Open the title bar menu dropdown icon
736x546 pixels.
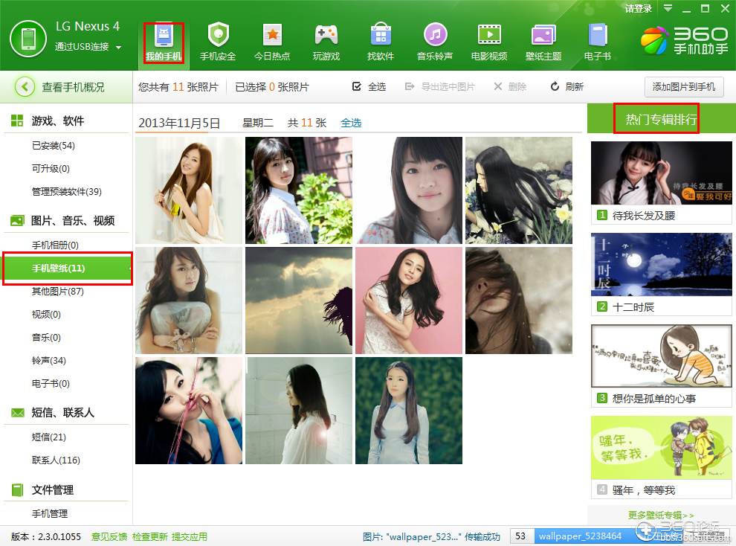pos(668,8)
